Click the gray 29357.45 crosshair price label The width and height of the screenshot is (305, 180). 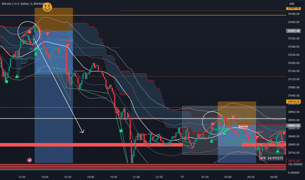point(293,31)
